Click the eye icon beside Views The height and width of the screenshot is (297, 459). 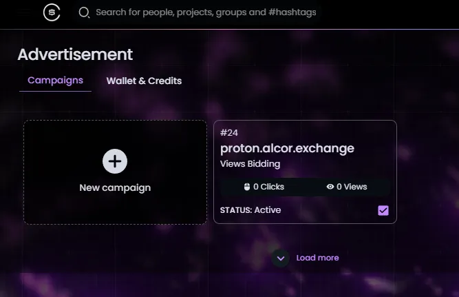point(330,187)
